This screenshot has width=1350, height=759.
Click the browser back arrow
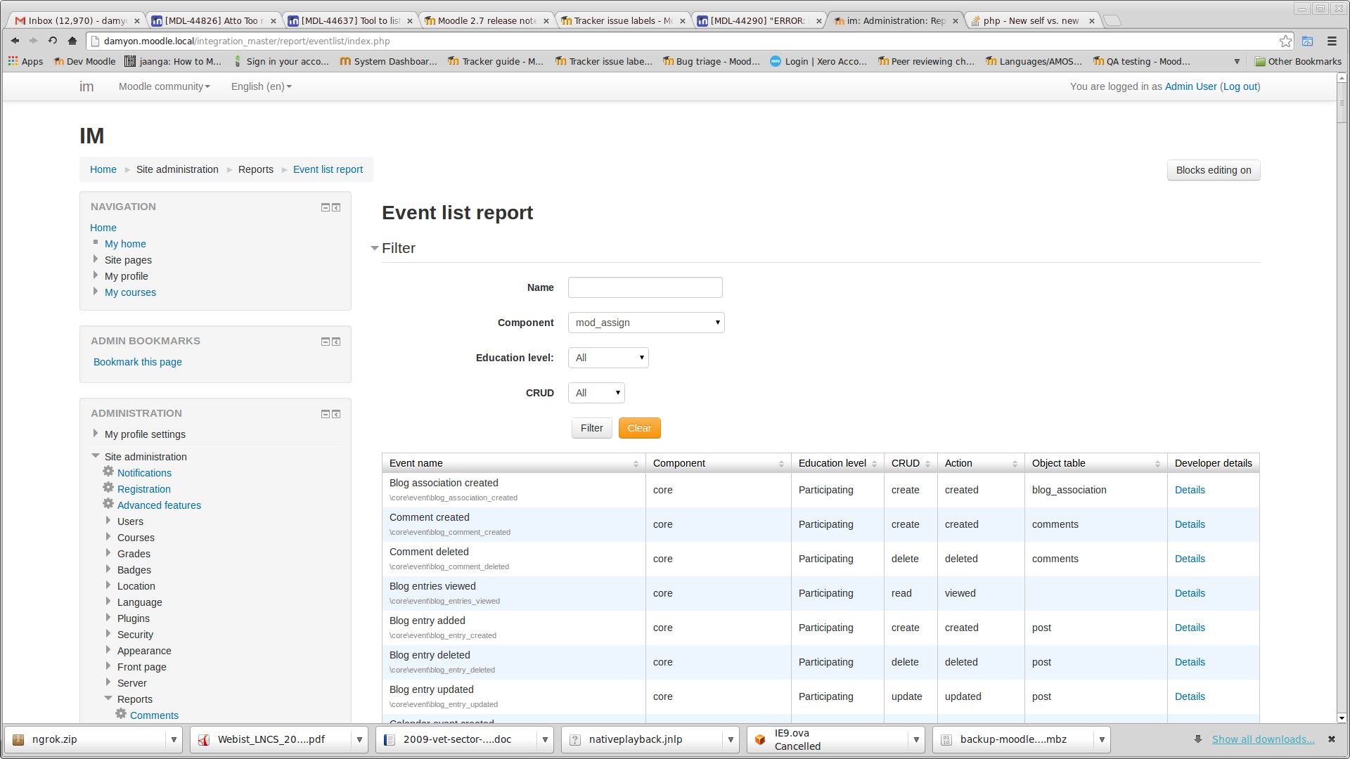point(15,41)
